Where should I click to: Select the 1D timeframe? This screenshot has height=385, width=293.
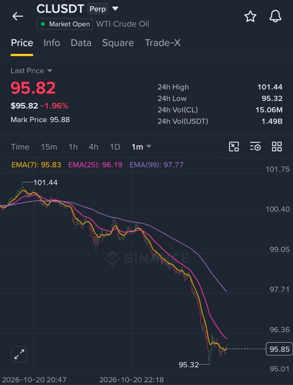115,147
